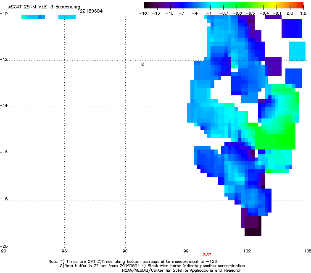This screenshot has width=311, height=273.
Task: Click the NOAA/NESDIS credit line
Action: point(182,270)
